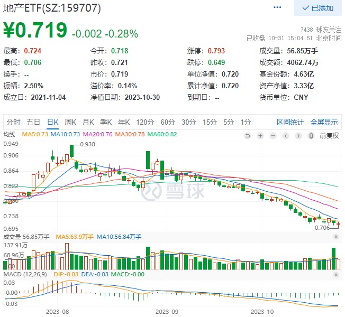The height and width of the screenshot is (317, 345).
Task: Click the candlestick style icon
Action: pyautogui.click(x=311, y=136)
